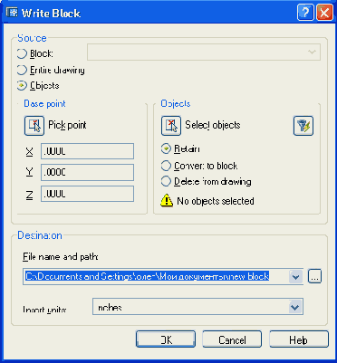Open the Quick Select filter icon
The image size is (337, 363).
coord(303,126)
